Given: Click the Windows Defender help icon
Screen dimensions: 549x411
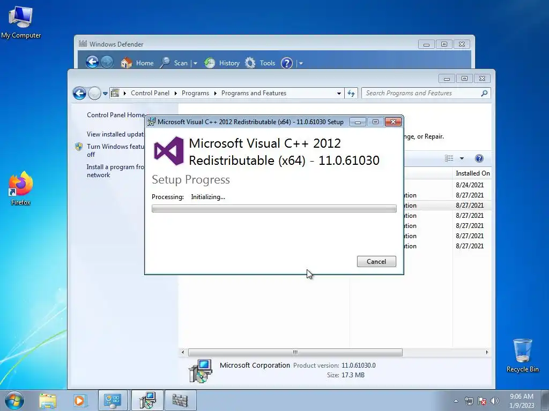Looking at the screenshot, I should click(287, 63).
